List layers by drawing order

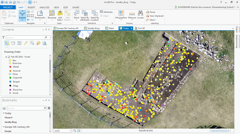[7, 43]
